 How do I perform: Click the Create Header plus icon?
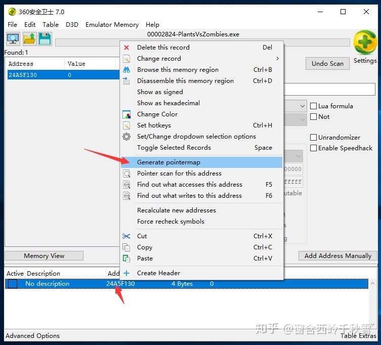coord(126,273)
